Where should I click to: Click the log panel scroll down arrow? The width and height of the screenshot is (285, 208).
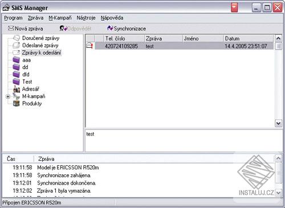tap(278, 193)
